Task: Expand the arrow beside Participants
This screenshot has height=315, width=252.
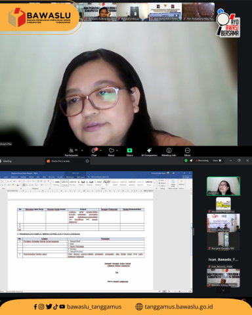Action: tap(82, 150)
